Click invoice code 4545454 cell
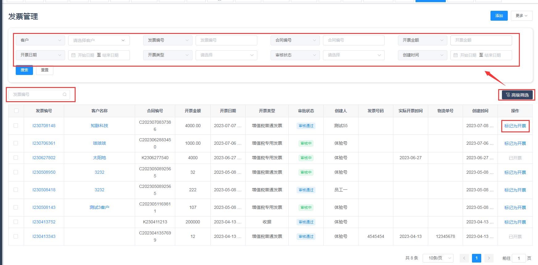Image resolution: width=538 pixels, height=265 pixels. click(x=376, y=236)
